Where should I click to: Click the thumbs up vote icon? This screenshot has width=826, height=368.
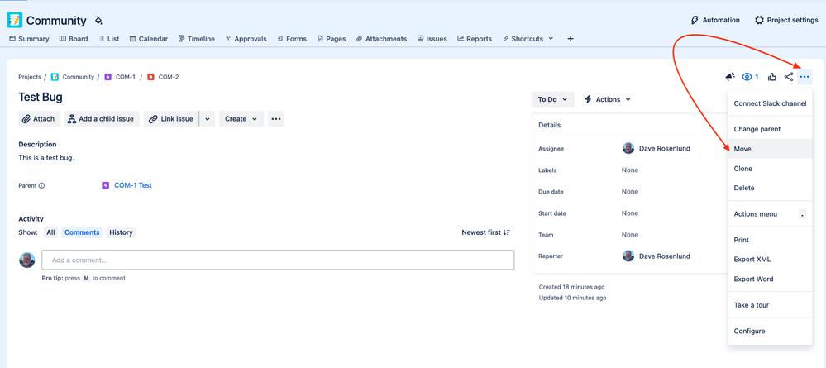[x=772, y=77]
